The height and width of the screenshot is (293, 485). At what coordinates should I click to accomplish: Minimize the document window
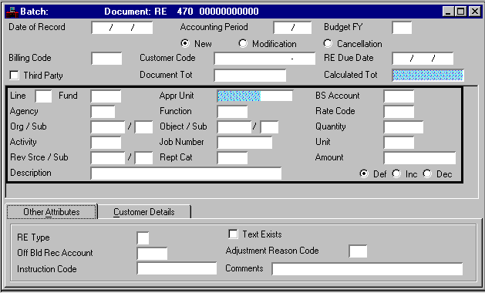(448, 12)
